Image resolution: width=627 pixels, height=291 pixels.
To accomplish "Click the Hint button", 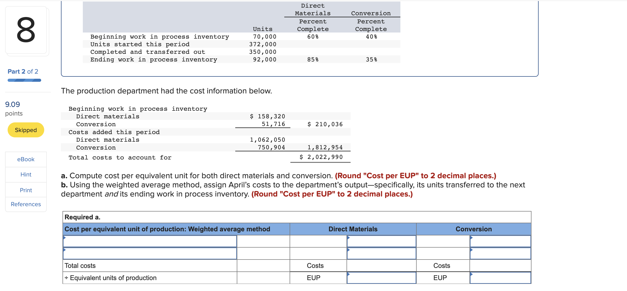I will [26, 174].
